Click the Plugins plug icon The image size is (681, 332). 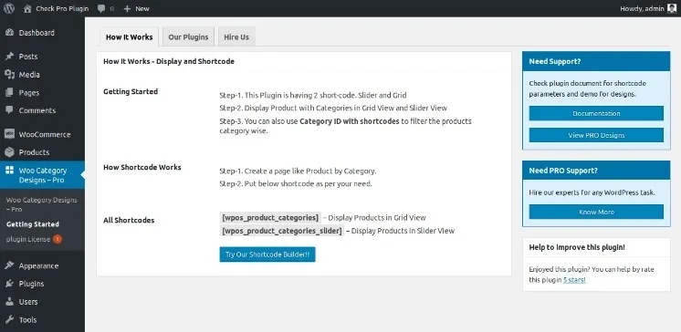pos(9,284)
